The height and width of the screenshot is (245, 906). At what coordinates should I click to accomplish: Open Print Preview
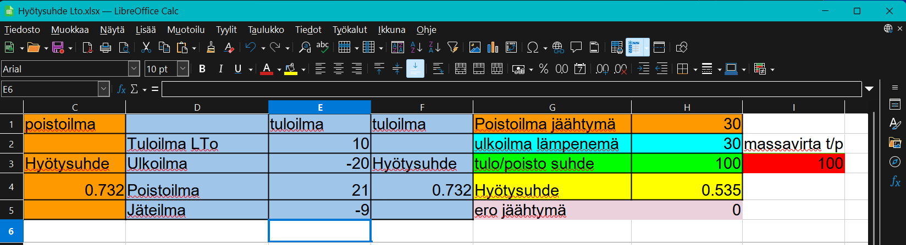pos(124,48)
